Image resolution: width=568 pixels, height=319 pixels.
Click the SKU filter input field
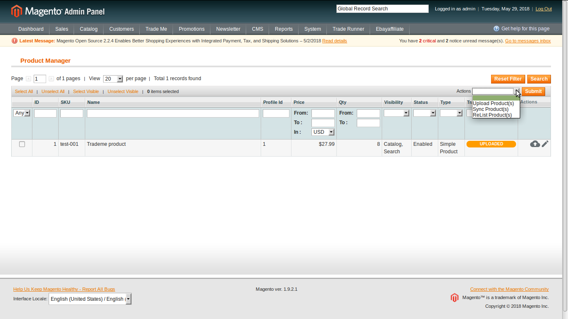pos(72,113)
